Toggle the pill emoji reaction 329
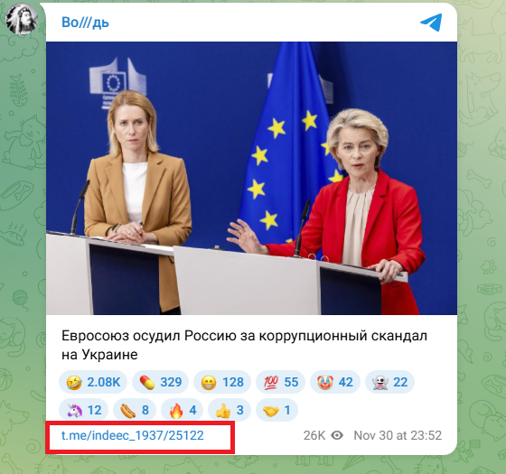 [x=161, y=382]
